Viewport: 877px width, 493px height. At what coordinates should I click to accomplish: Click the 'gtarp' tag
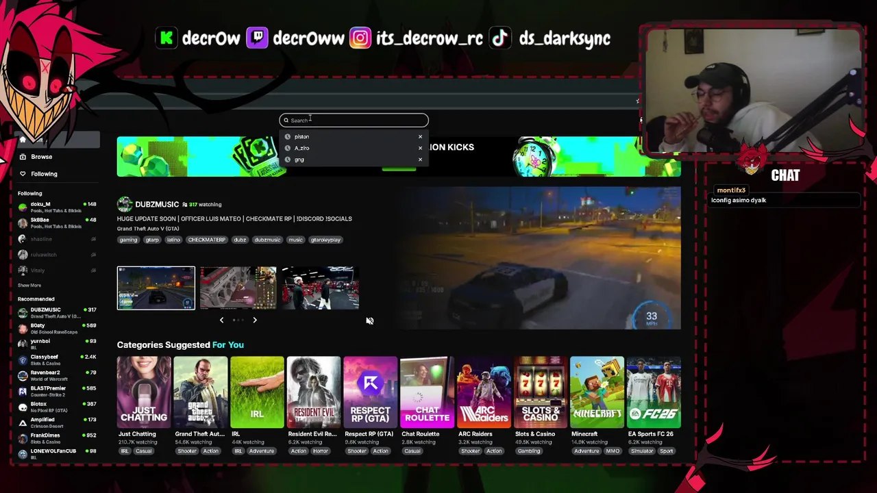click(x=152, y=240)
